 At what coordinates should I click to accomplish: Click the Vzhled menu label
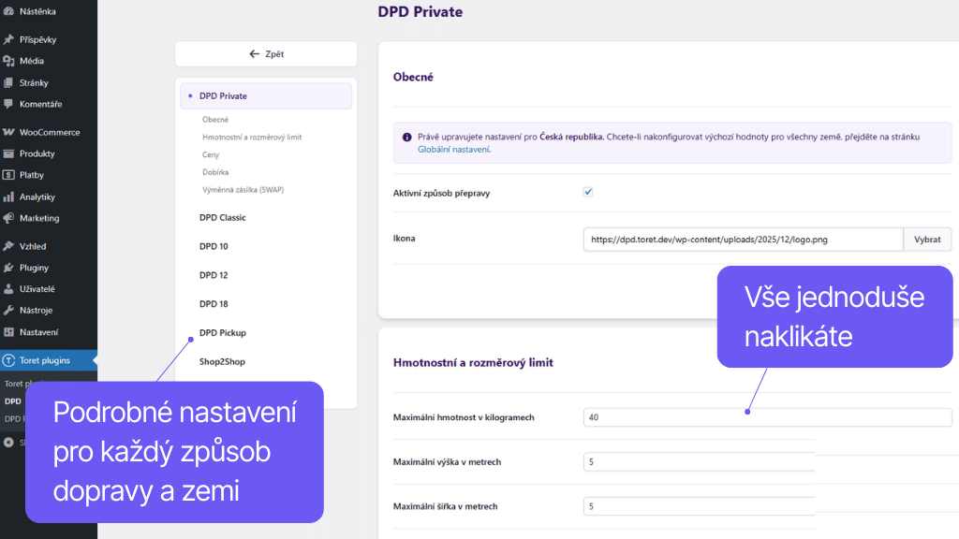(33, 246)
